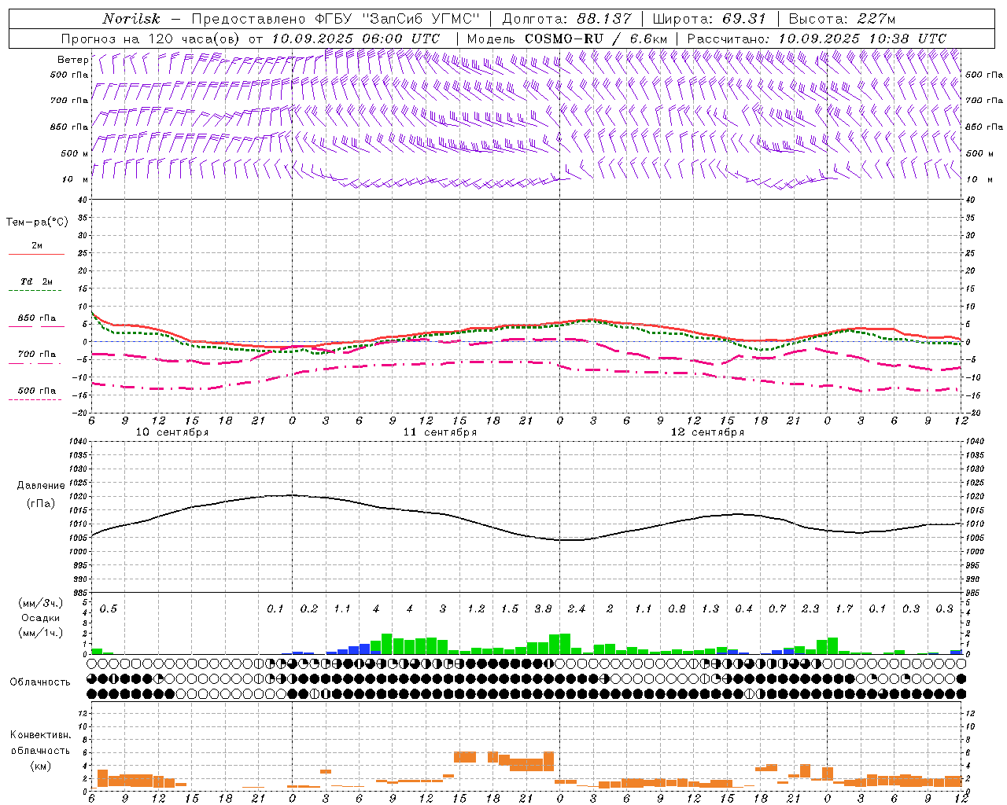
Task: Click the 'Высота: 227м' elevation text
Action: 842,19
